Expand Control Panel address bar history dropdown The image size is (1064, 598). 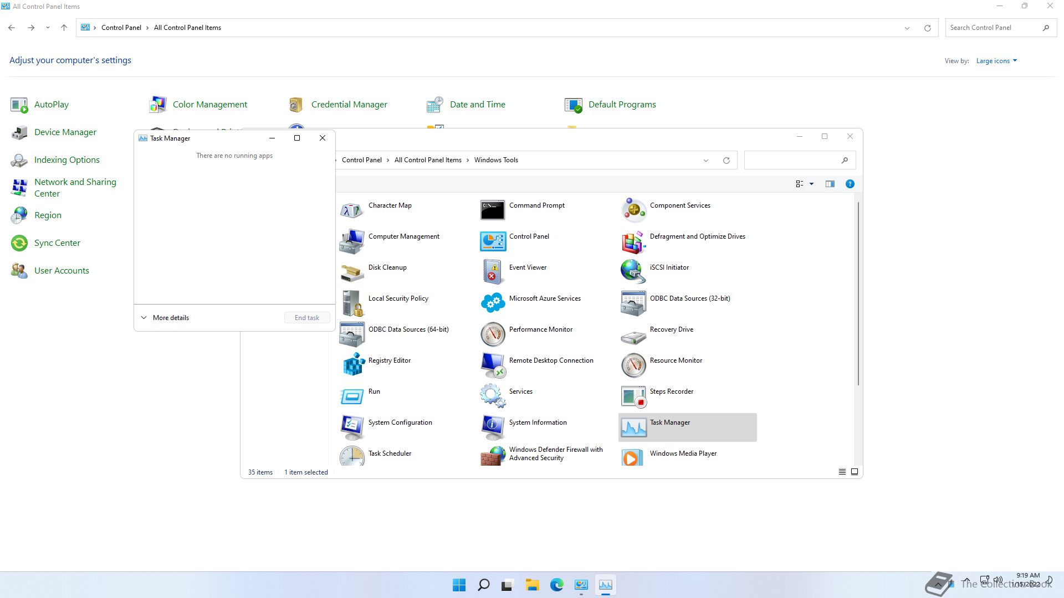coord(907,28)
